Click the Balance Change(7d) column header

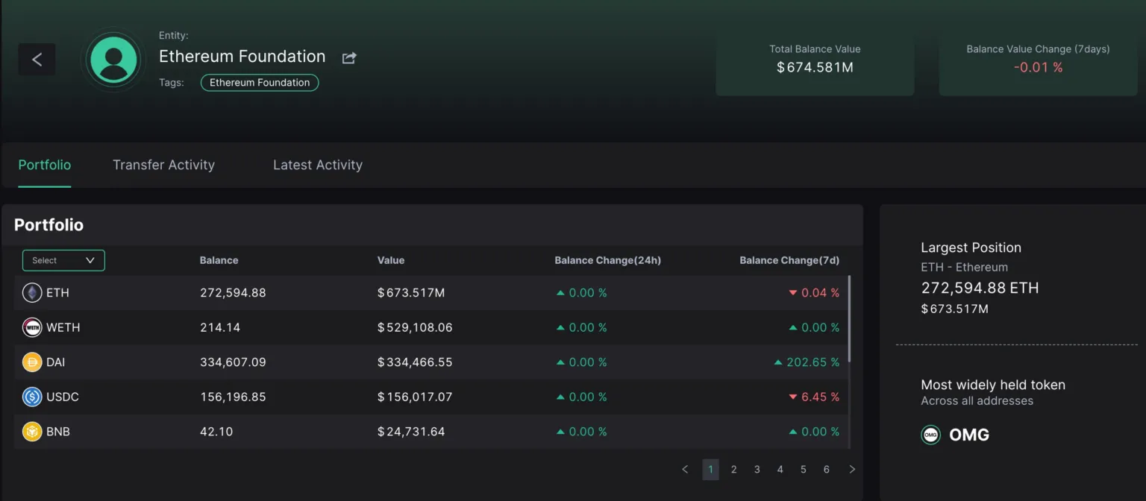(789, 260)
